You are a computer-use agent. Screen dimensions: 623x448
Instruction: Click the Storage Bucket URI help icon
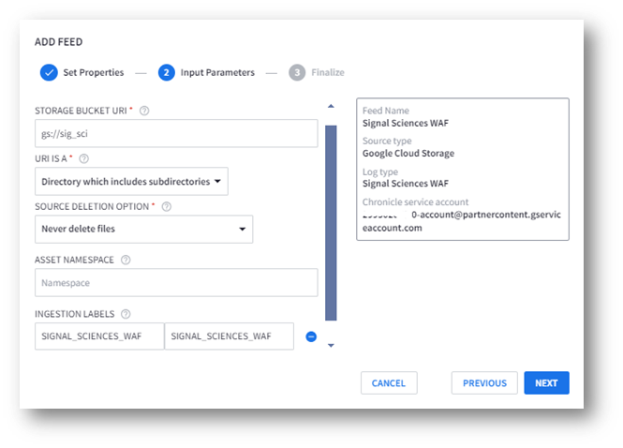144,111
